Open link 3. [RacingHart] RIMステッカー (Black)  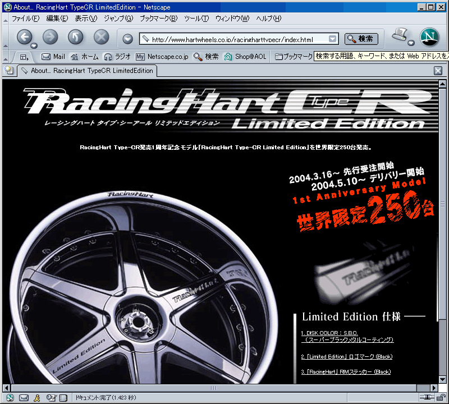[346, 372]
